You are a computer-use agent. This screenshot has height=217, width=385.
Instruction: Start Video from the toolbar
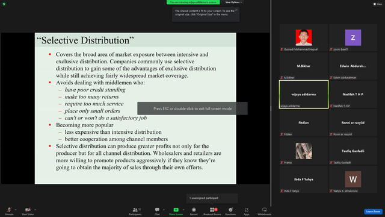[28, 211]
